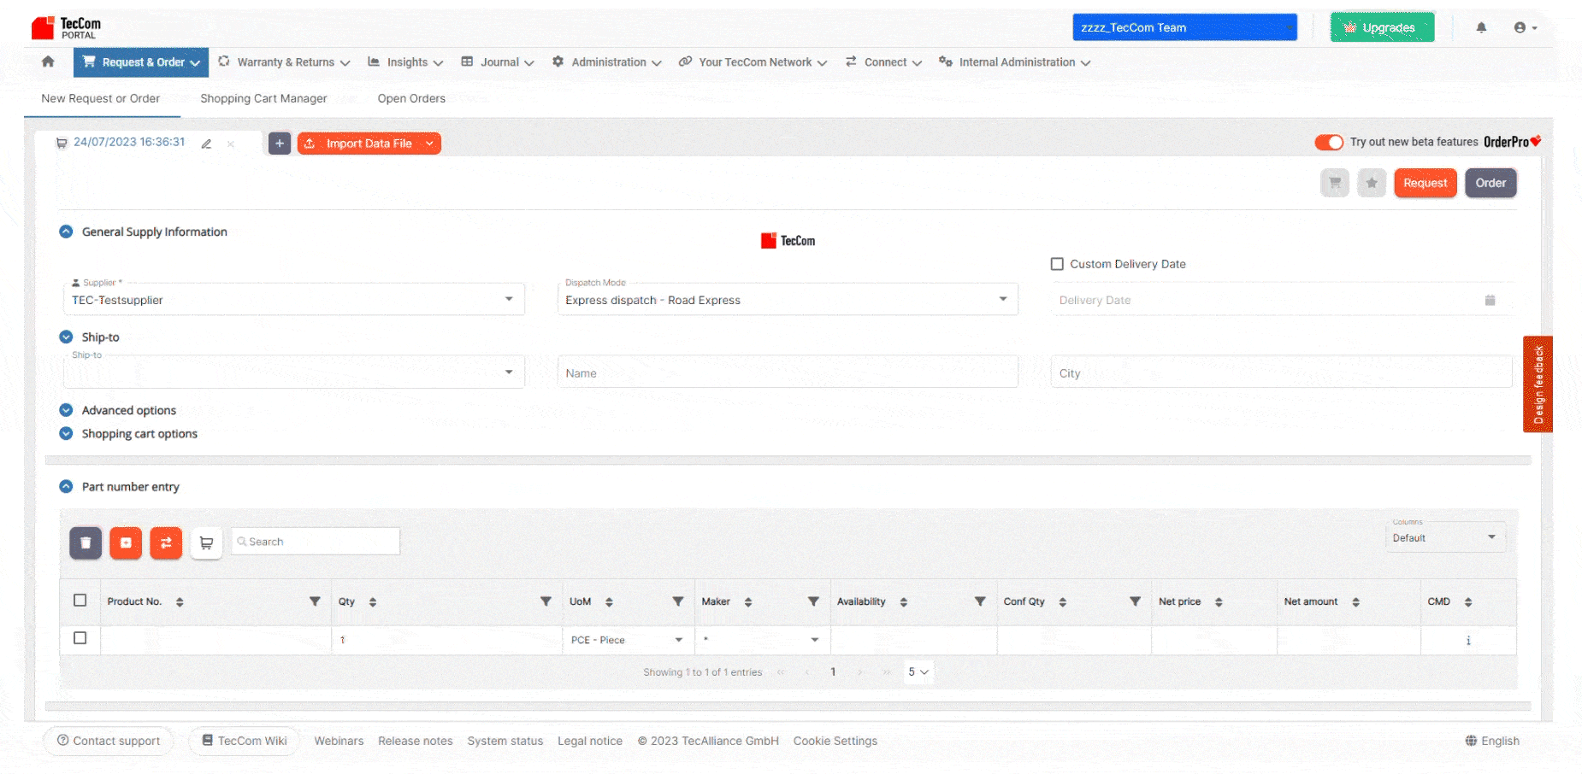Click the orange swap arrows icon

point(166,542)
